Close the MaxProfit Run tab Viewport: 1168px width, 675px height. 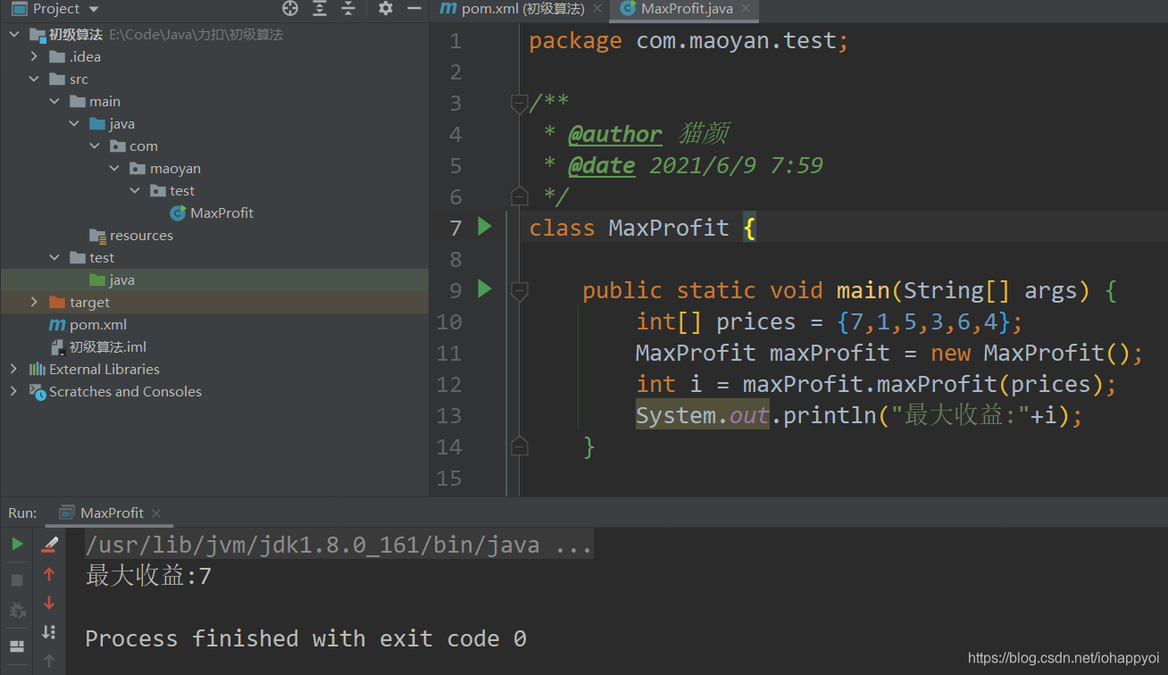tap(156, 513)
